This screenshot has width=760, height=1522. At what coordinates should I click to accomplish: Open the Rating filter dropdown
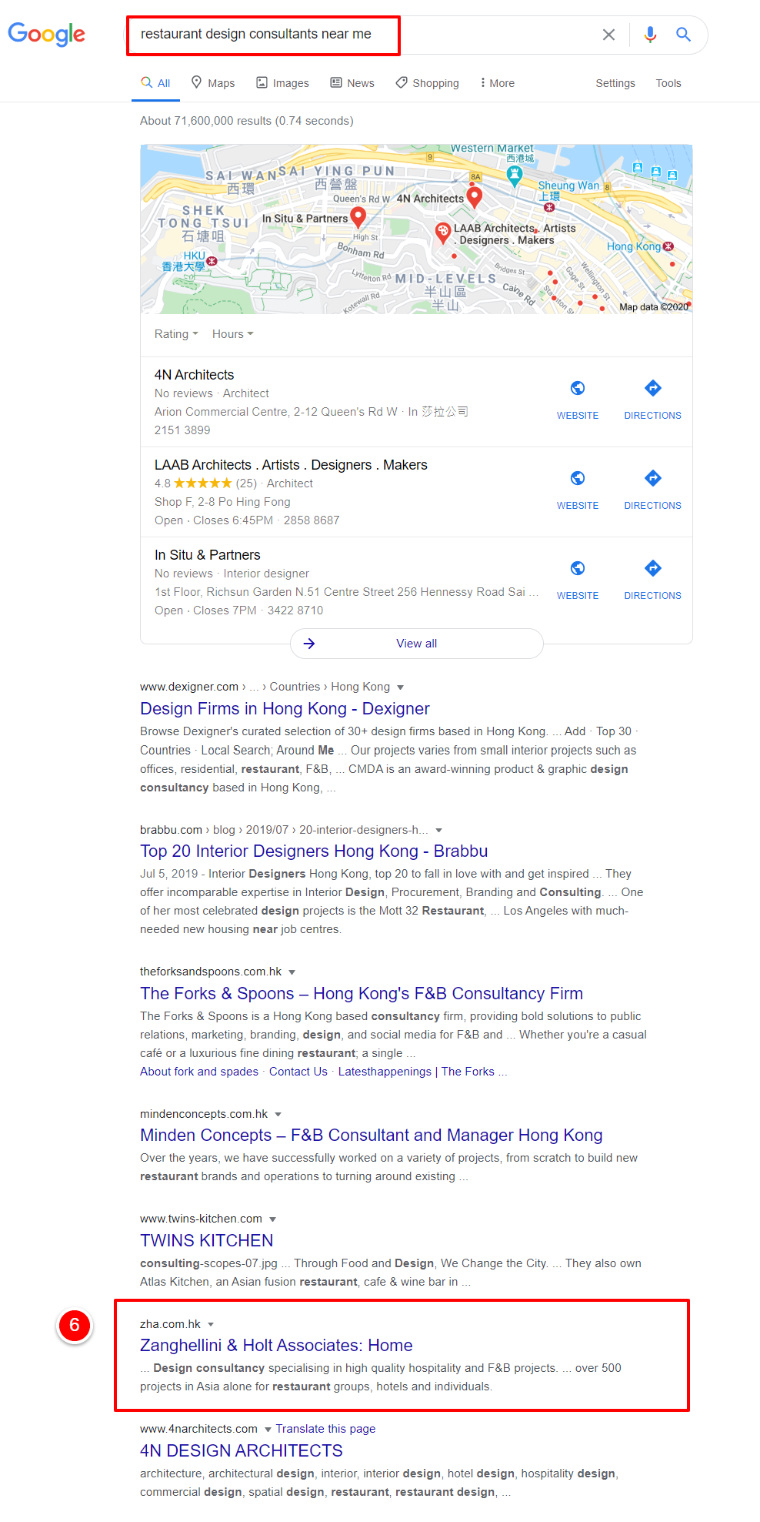coord(176,334)
